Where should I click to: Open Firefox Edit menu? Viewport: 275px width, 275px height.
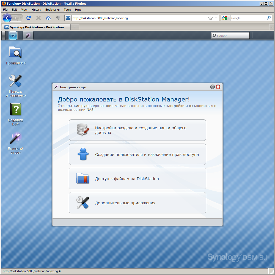point(14,10)
